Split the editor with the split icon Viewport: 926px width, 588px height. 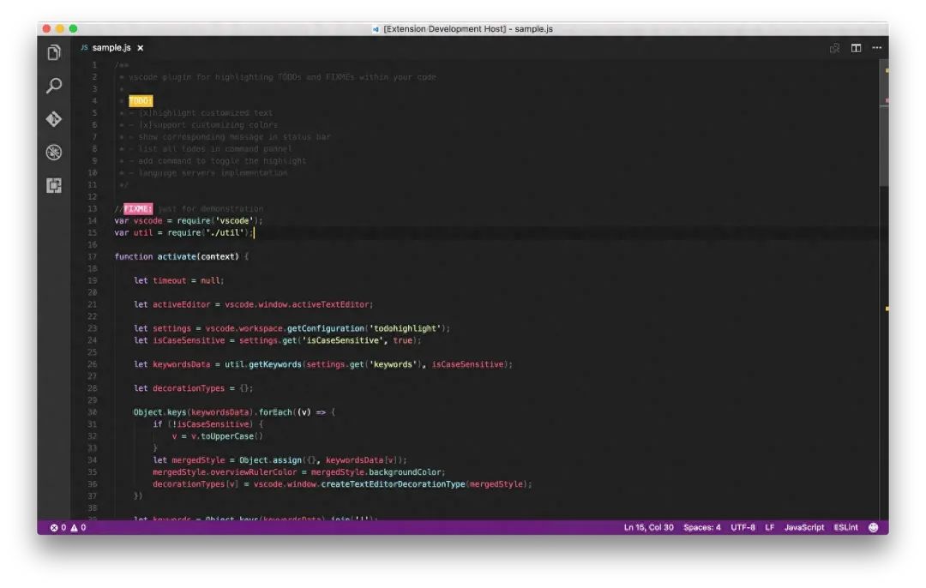tap(856, 48)
